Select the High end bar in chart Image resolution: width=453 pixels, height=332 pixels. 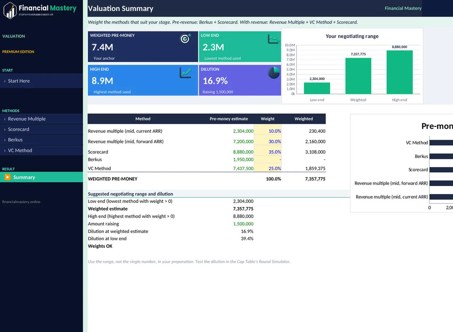[400, 72]
